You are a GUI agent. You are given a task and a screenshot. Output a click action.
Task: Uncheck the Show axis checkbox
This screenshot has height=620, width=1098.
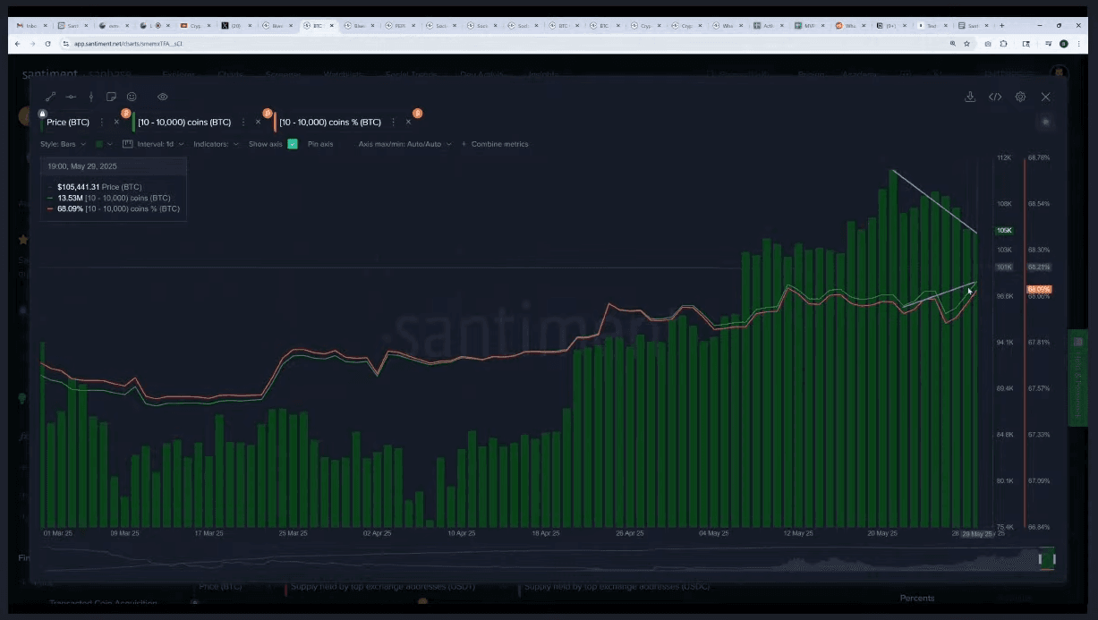tap(293, 144)
